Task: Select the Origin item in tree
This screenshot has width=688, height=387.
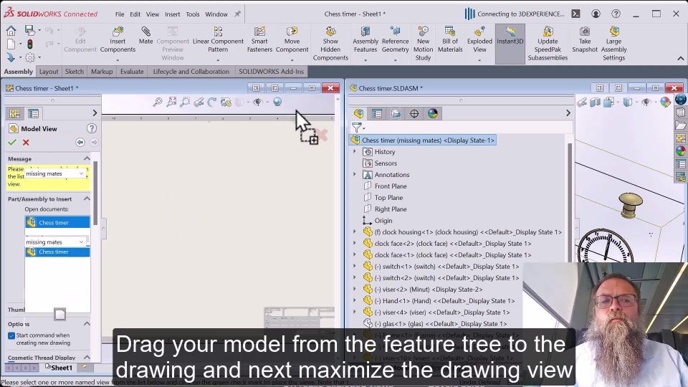Action: point(383,220)
